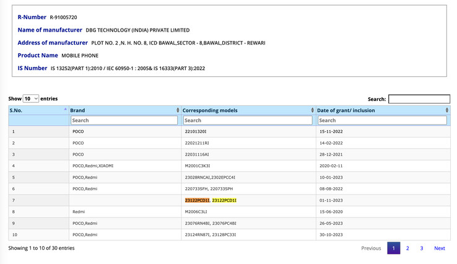Click the Next pagination link
Viewport: 457px width, 264px height.
pyautogui.click(x=440, y=249)
